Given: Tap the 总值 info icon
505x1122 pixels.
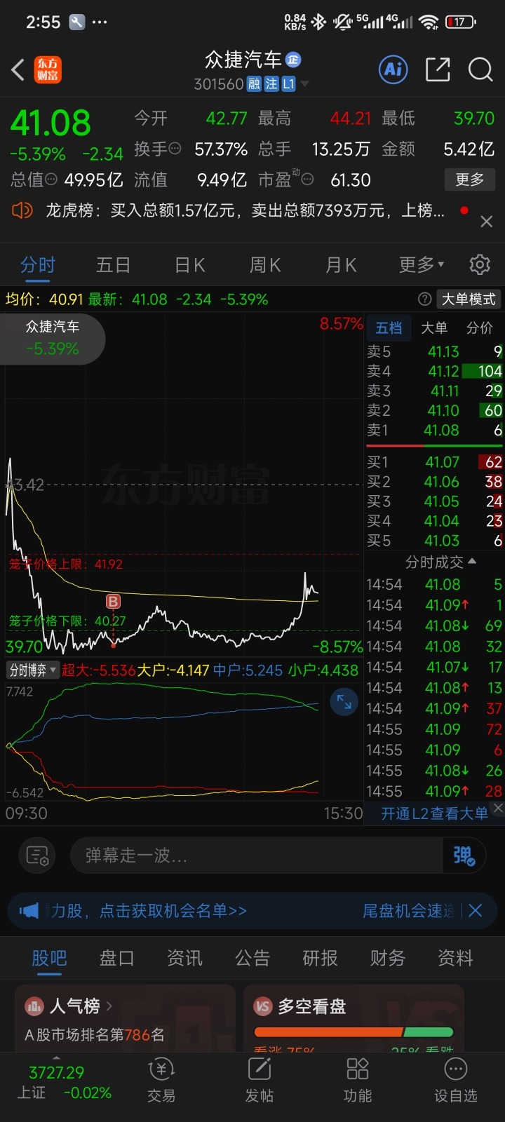Looking at the screenshot, I should 51,180.
